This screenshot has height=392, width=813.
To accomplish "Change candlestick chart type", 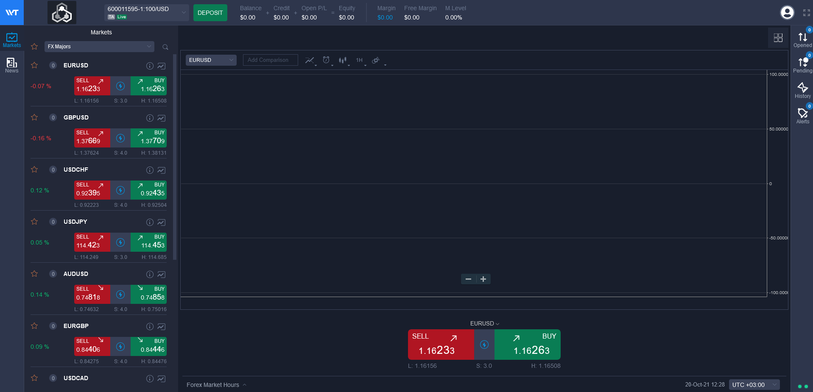I will 343,60.
